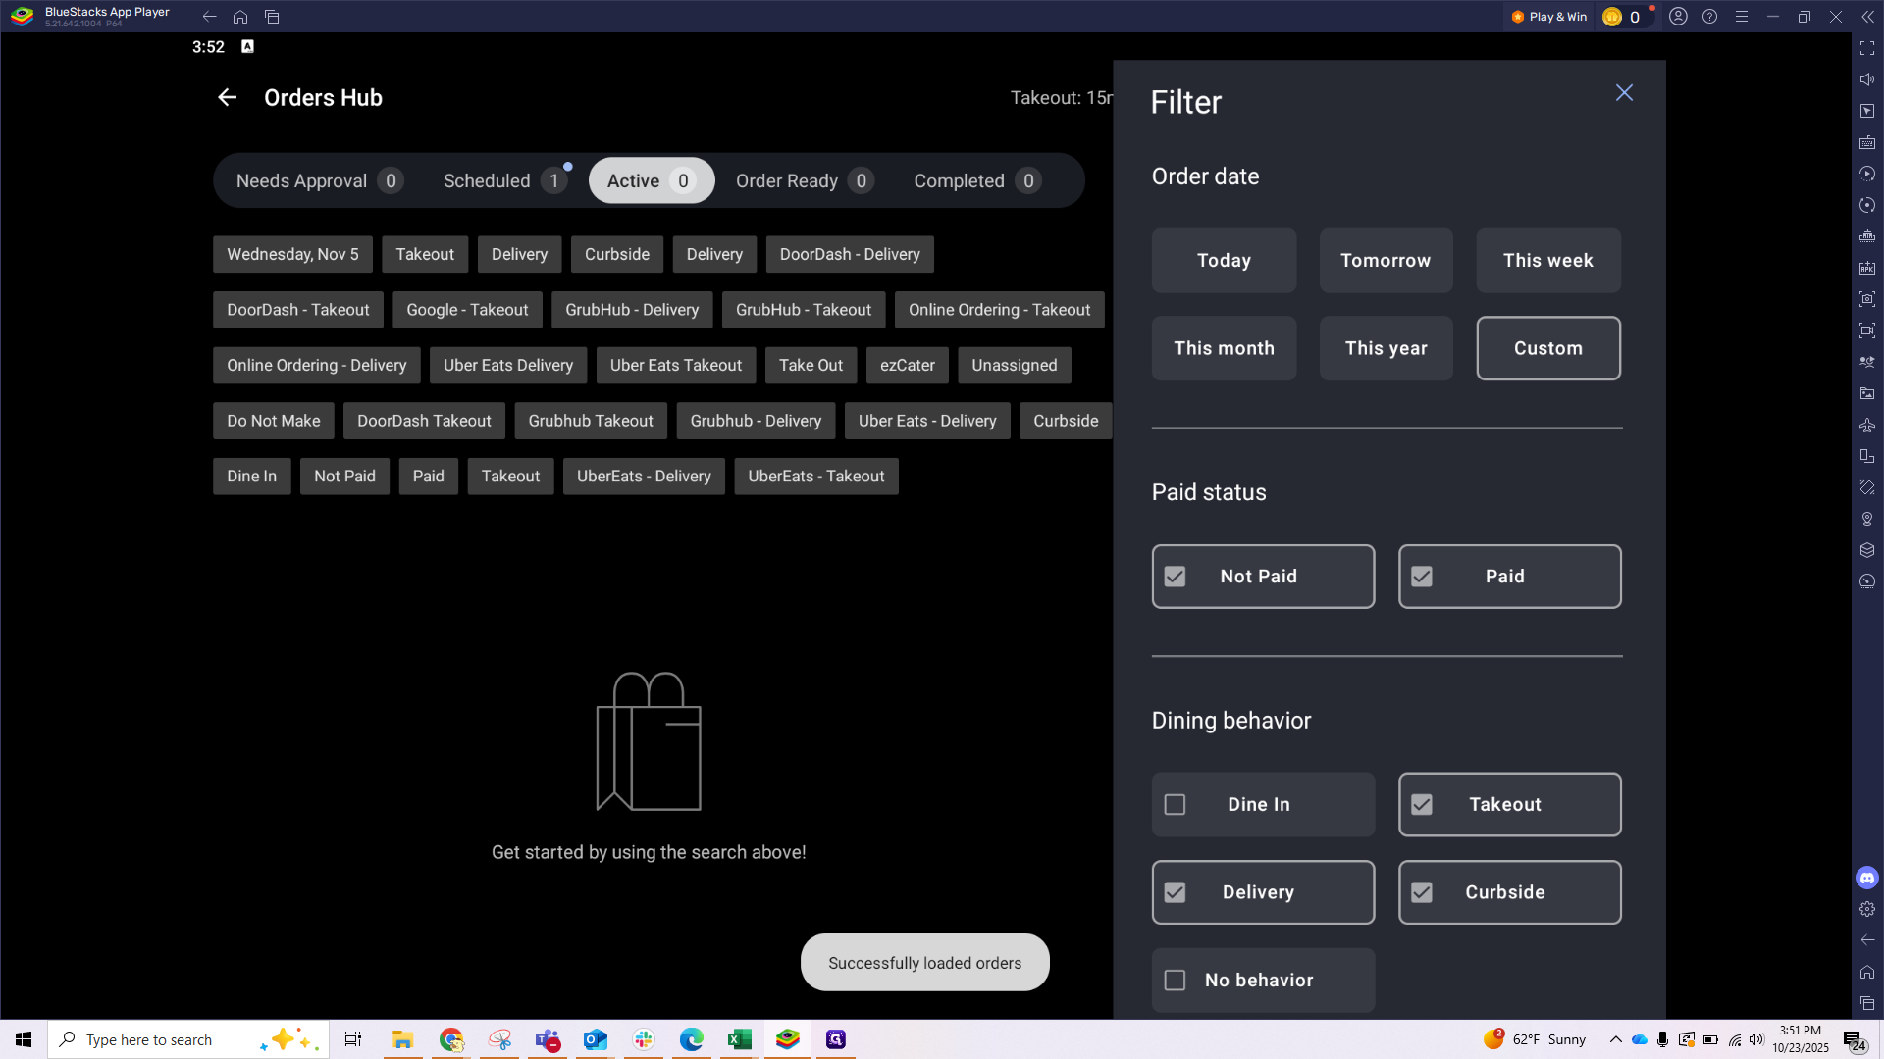The height and width of the screenshot is (1059, 1884).
Task: Open BlueStacks volume control icon
Action: (x=1867, y=79)
